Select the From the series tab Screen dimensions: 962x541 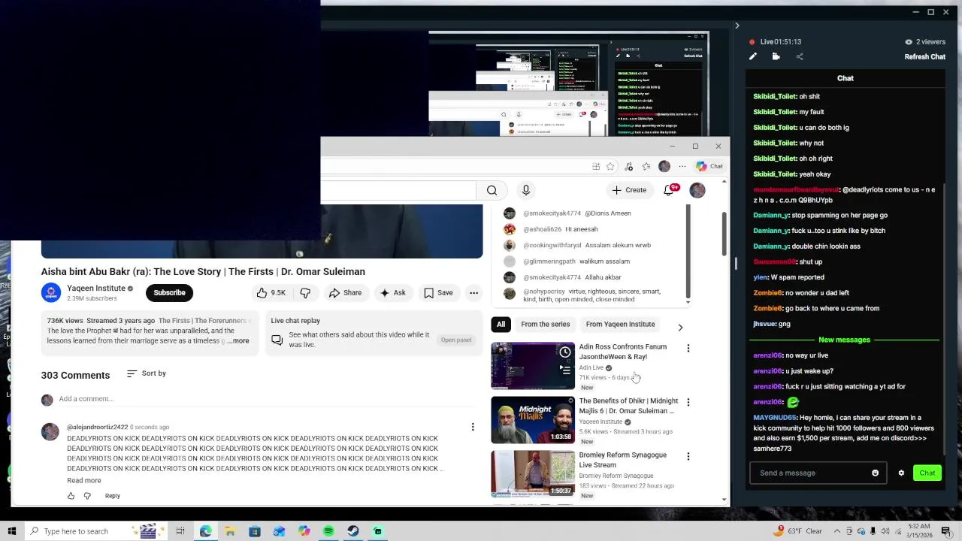(546, 325)
